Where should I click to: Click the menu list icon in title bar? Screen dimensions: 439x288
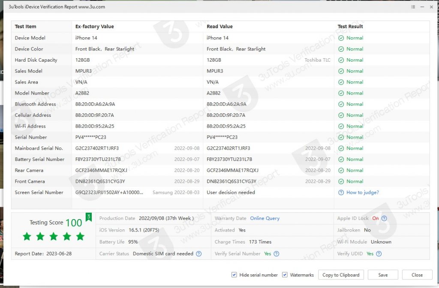(x=413, y=7)
